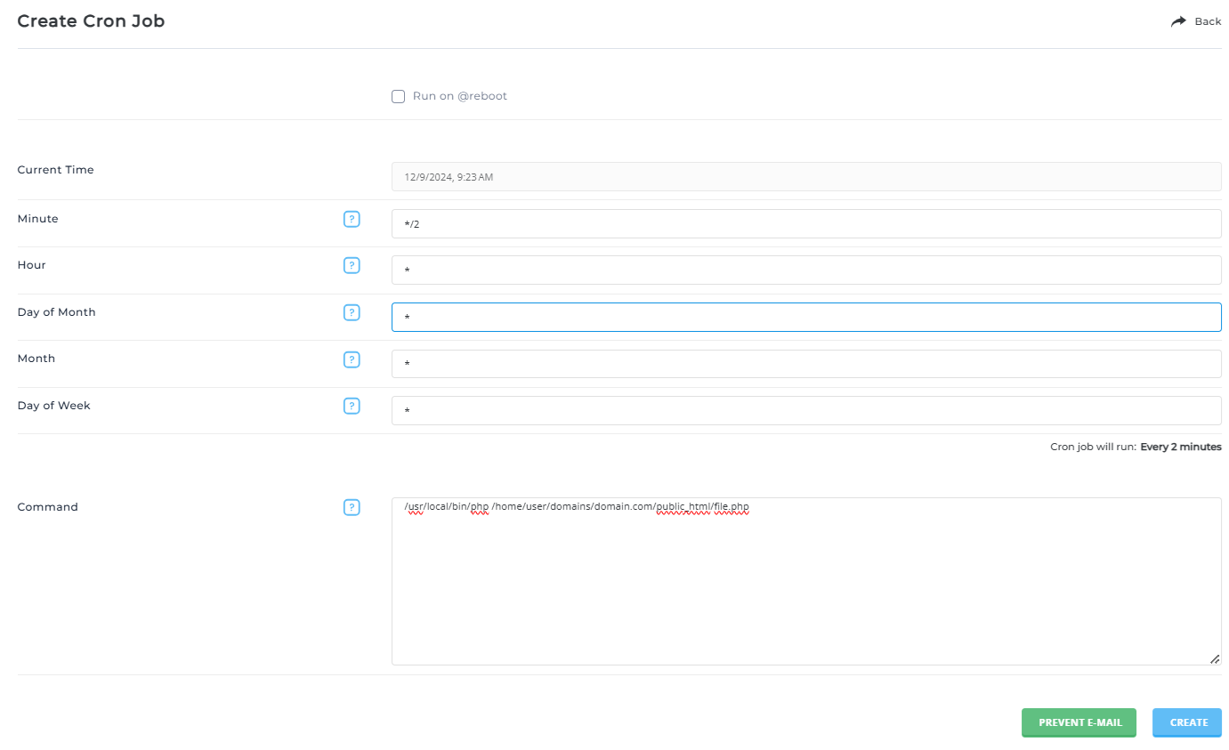Image resolution: width=1229 pixels, height=750 pixels.
Task: Click the 'Command' field label
Action: [47, 507]
